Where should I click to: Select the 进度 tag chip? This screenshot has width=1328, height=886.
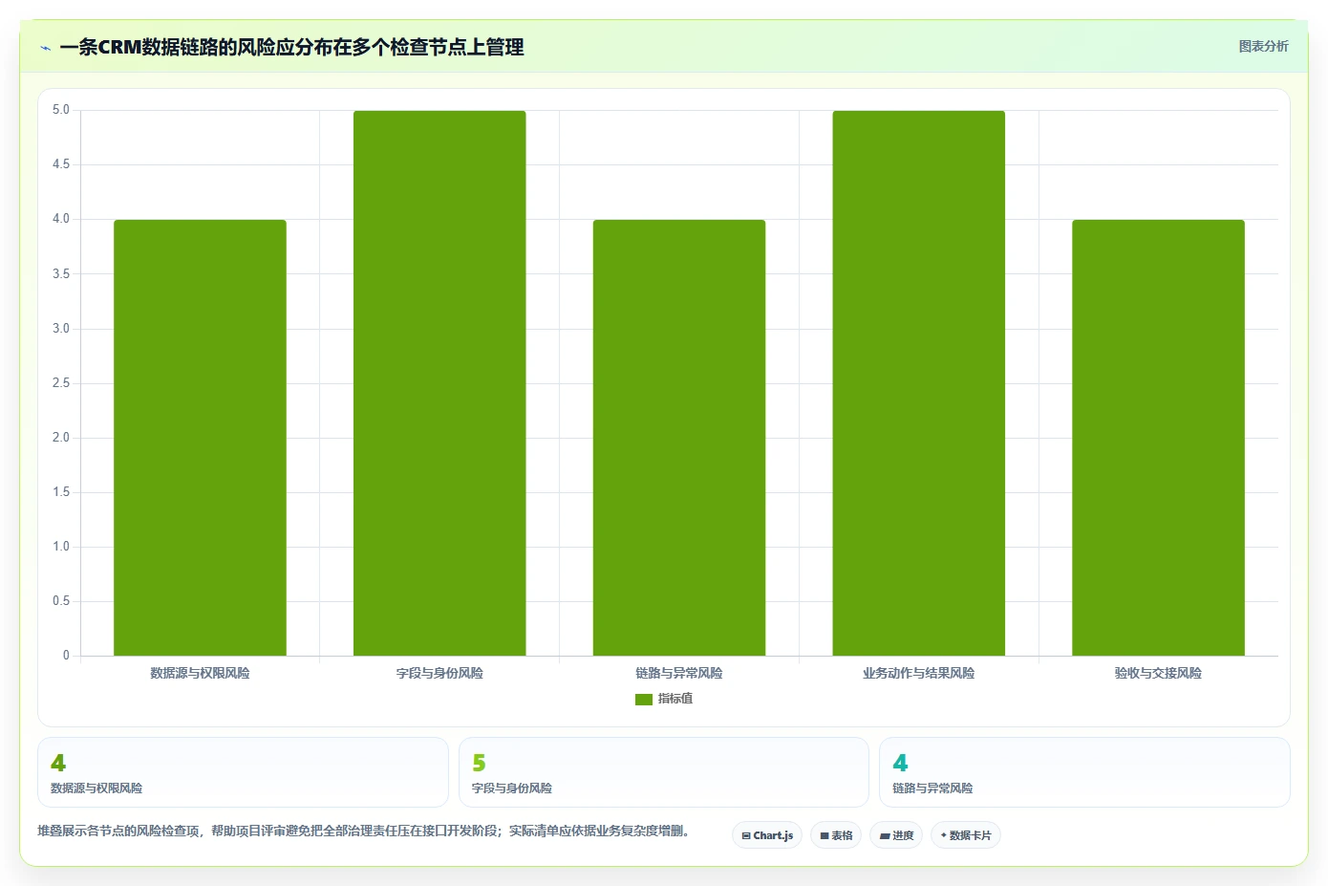click(896, 835)
